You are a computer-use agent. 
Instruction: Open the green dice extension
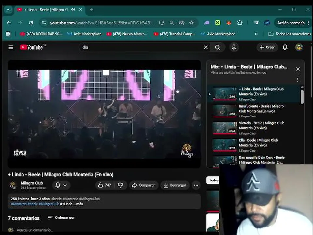217,23
